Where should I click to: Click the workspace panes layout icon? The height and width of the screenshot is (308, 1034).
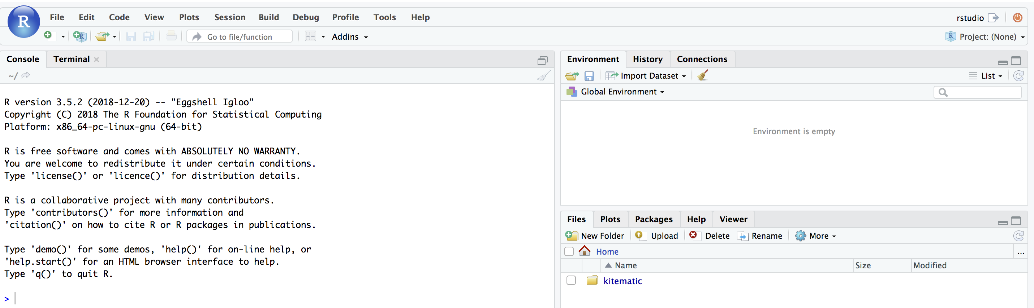(310, 36)
